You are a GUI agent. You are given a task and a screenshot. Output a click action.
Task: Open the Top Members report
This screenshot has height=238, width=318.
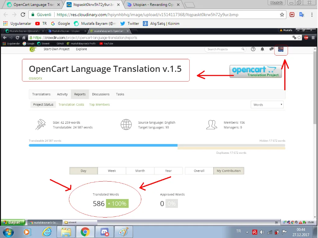click(x=99, y=105)
